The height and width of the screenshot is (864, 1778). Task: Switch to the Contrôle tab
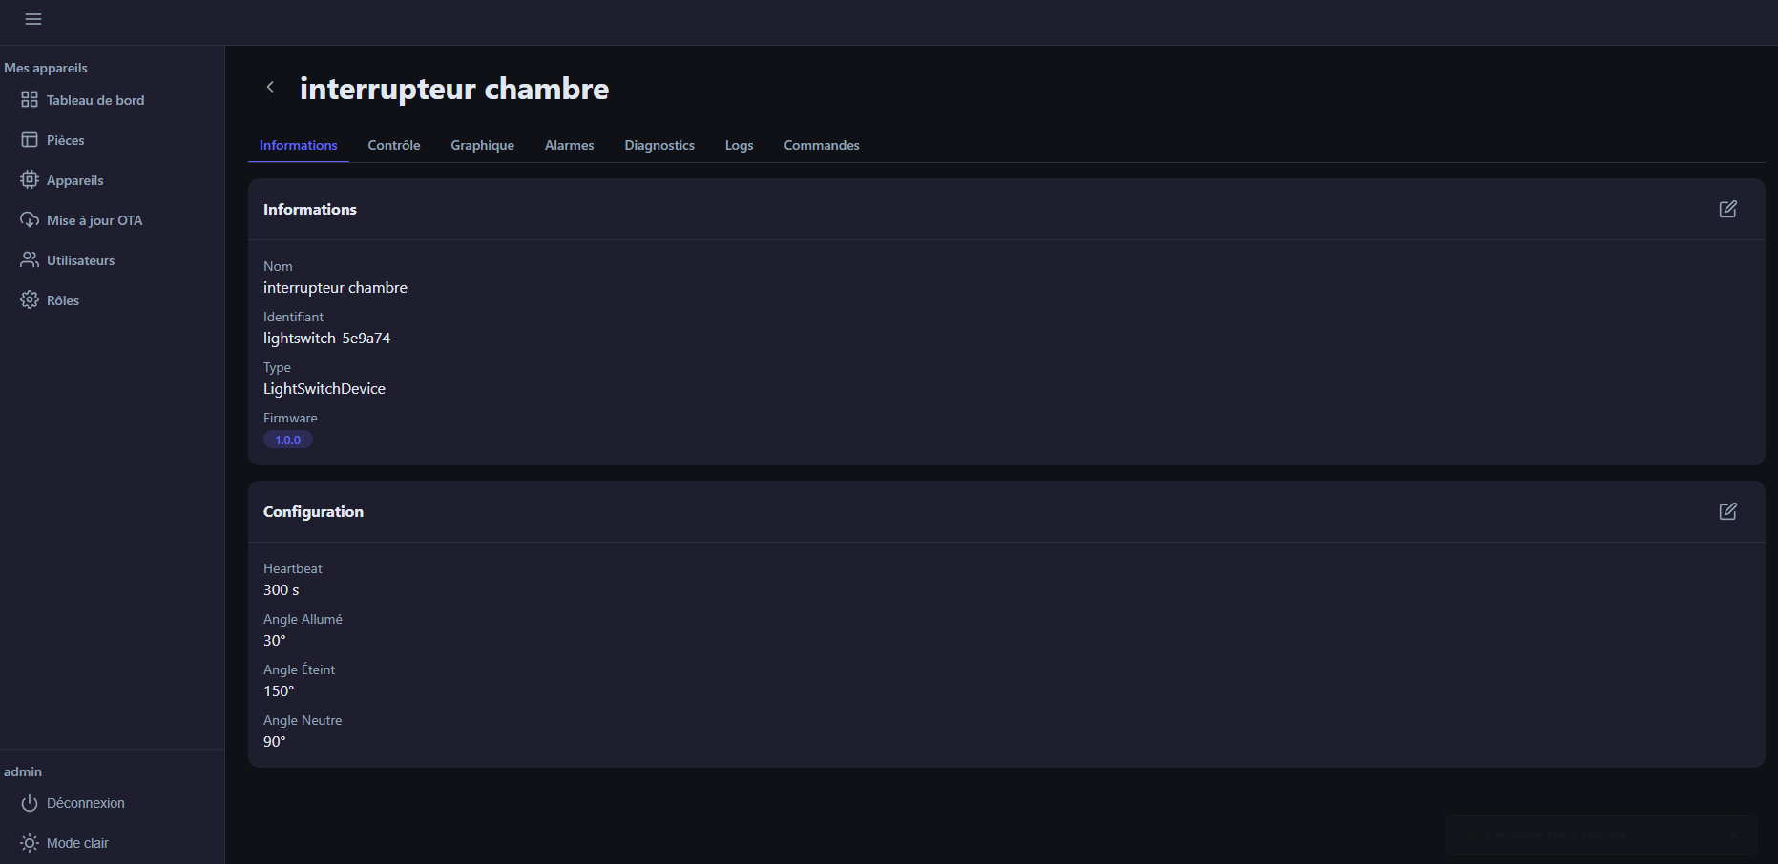394,145
